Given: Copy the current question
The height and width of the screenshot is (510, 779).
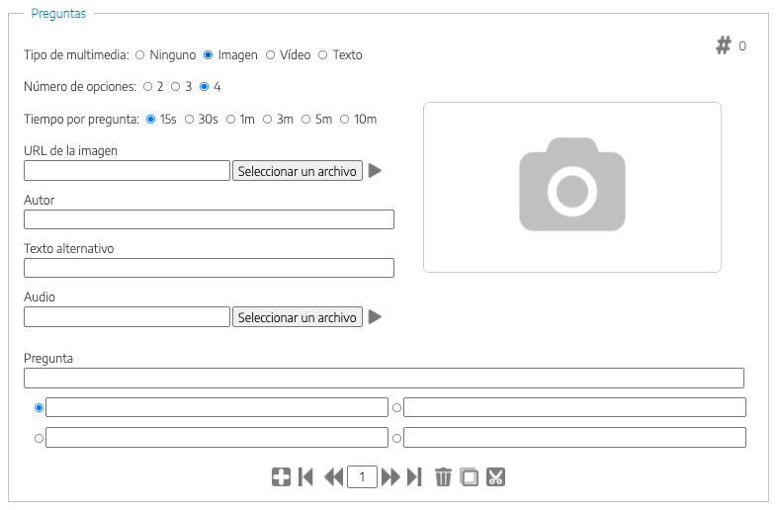Looking at the screenshot, I should pyautogui.click(x=470, y=477).
